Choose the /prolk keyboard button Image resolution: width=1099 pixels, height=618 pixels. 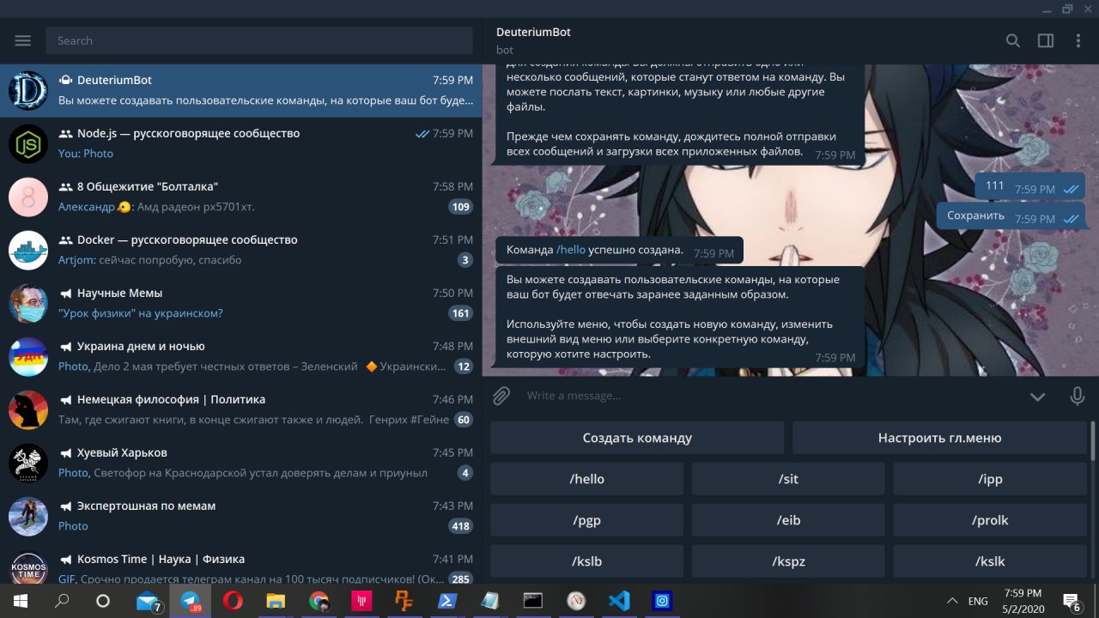[990, 520]
